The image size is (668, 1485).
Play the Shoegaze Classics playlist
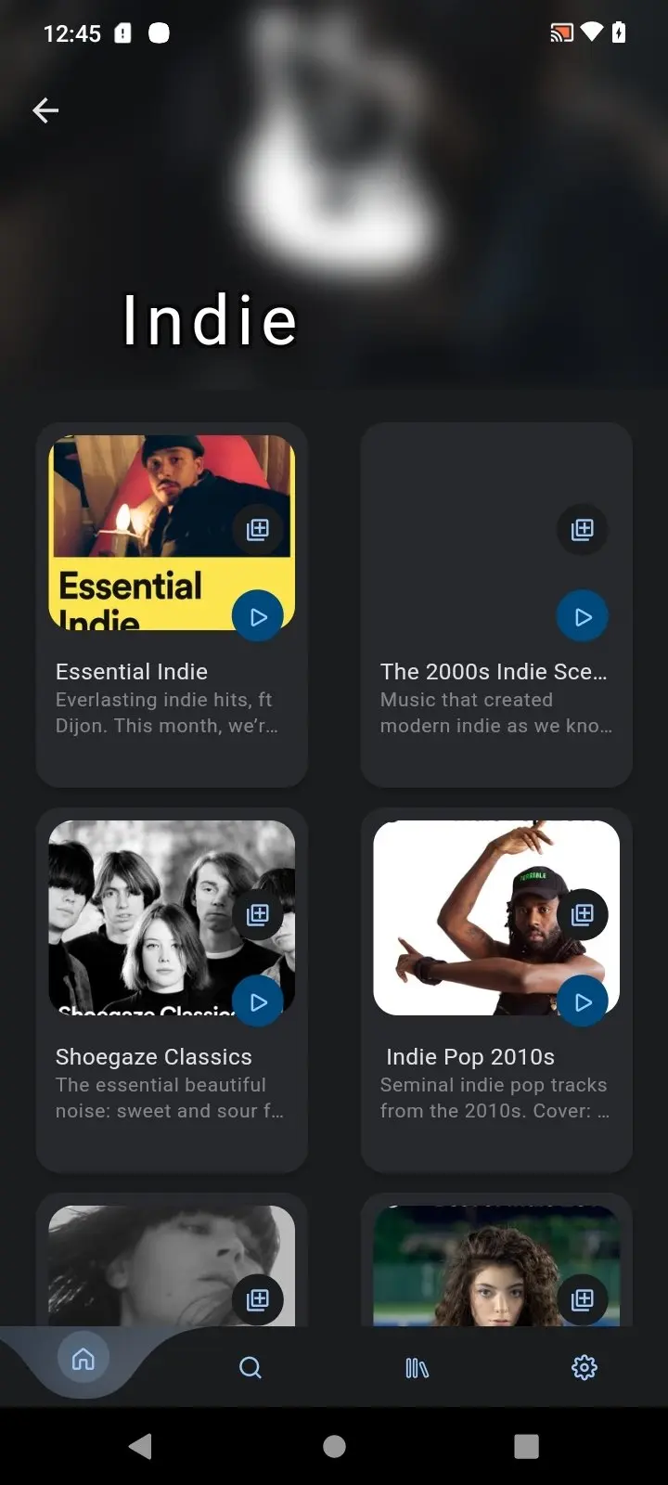(258, 1001)
